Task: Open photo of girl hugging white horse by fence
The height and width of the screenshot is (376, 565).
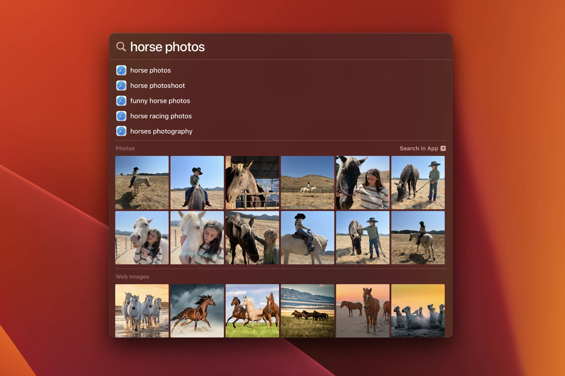Action: 142,238
